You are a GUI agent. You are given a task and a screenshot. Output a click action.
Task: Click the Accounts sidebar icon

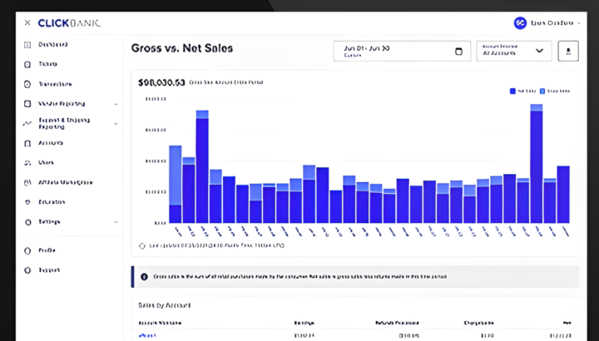27,143
